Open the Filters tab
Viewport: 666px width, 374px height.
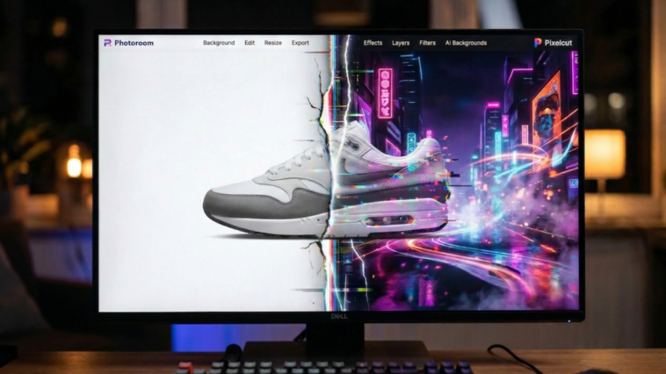coord(427,42)
